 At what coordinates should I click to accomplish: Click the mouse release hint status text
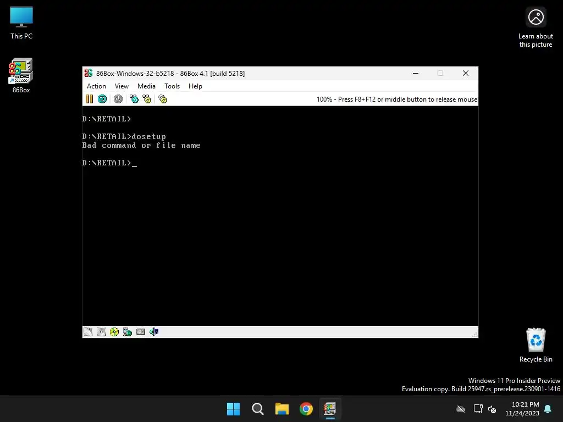click(x=397, y=99)
